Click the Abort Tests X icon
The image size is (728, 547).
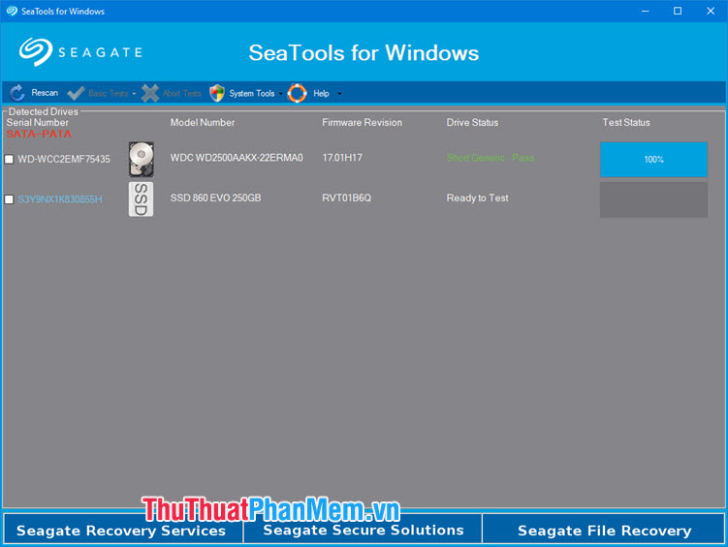pos(150,93)
